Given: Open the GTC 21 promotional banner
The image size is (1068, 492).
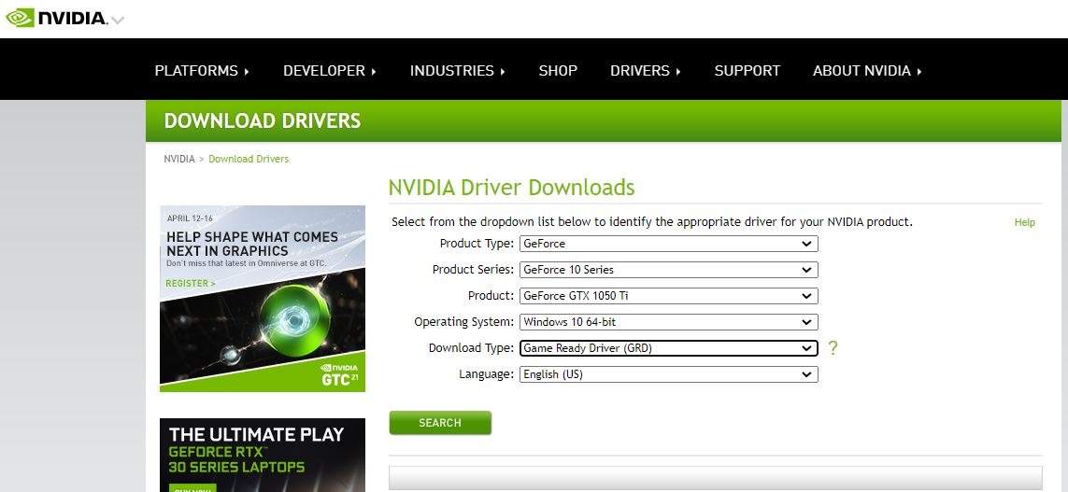Looking at the screenshot, I should tap(263, 298).
